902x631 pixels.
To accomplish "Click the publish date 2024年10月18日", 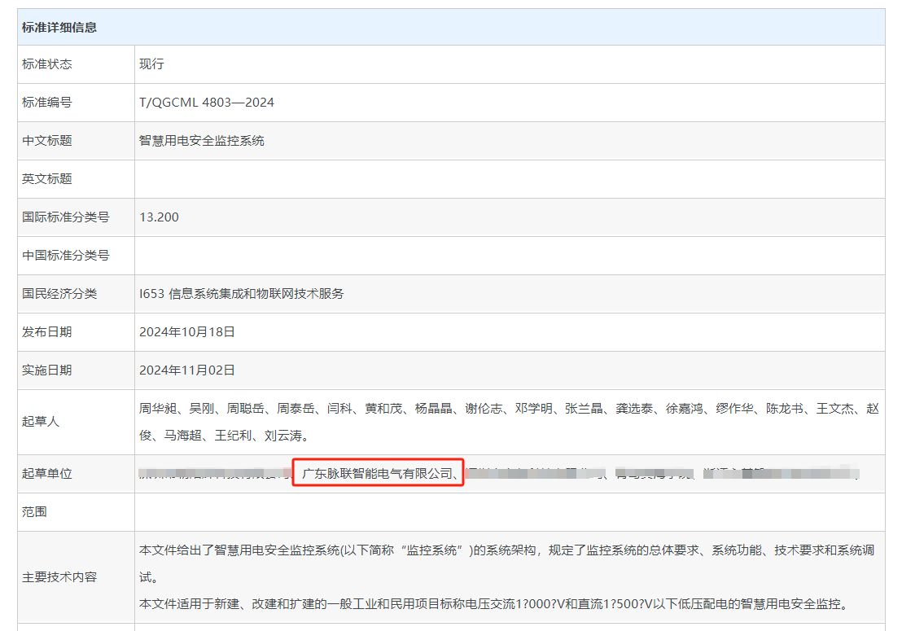I will [187, 332].
